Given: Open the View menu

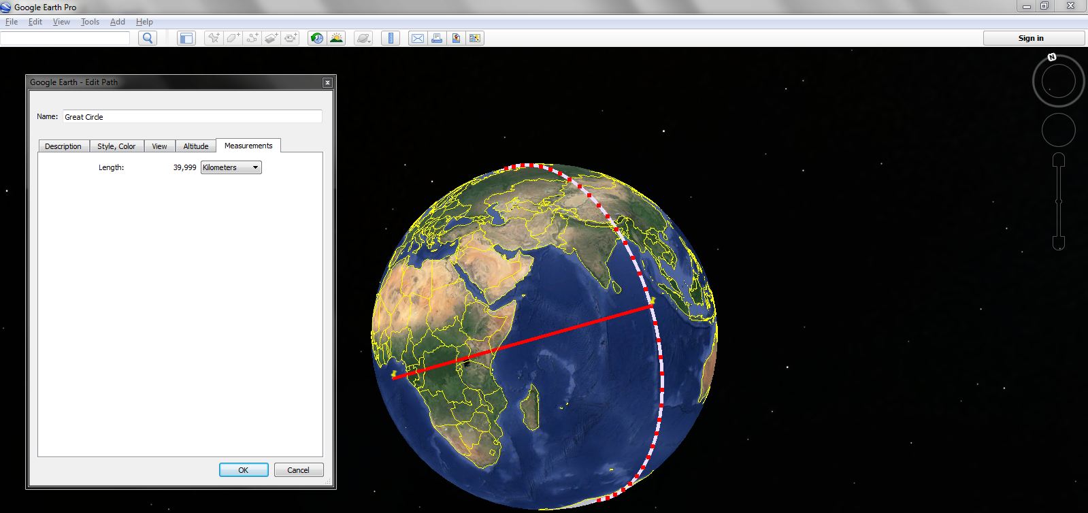Looking at the screenshot, I should (61, 22).
